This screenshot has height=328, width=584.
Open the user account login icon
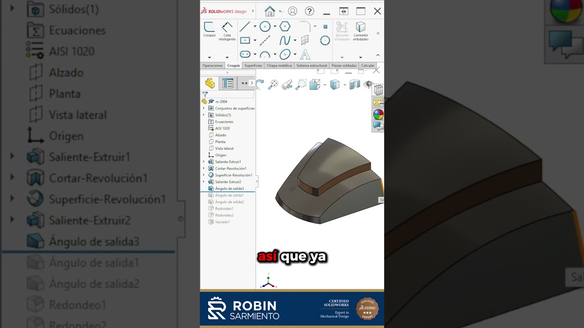[x=292, y=11]
